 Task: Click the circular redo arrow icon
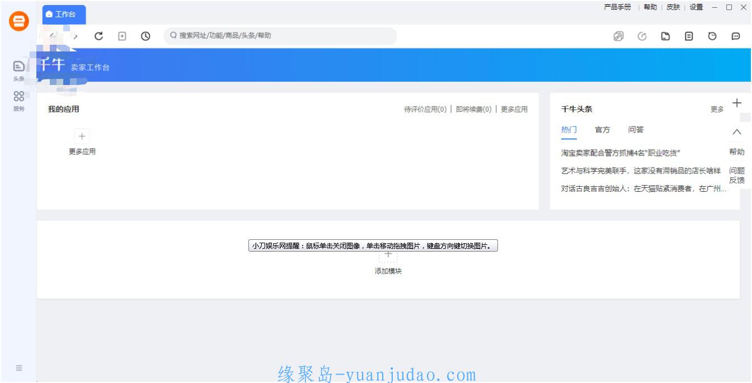point(642,36)
